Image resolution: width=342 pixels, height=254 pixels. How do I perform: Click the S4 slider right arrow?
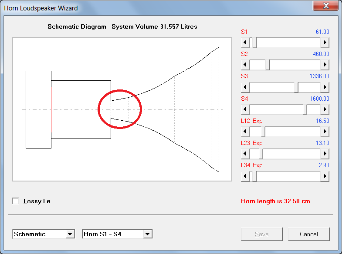pos(325,109)
